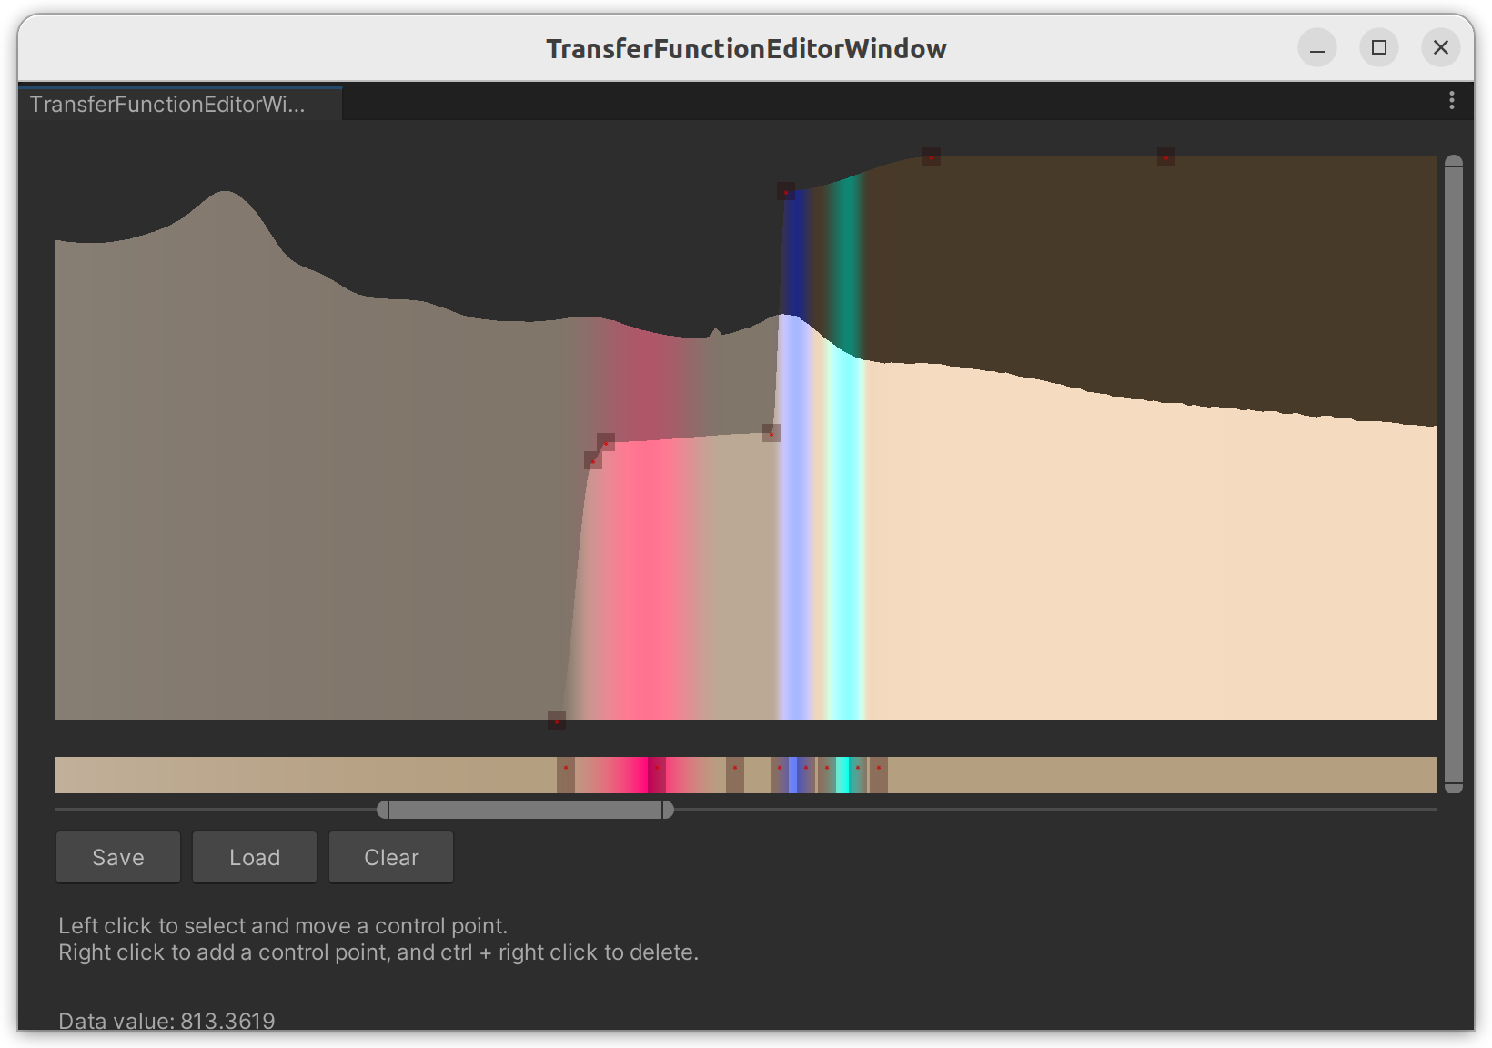Maximize the TransferFunctionEditorWindow window
This screenshot has width=1492, height=1048.
(1378, 47)
